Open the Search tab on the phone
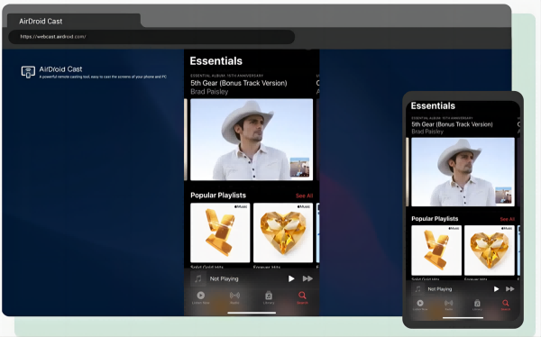Viewport: 541px width, 337px height. [506, 305]
